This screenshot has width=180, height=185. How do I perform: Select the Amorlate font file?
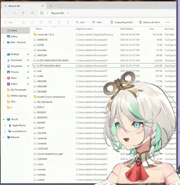(104, 50)
